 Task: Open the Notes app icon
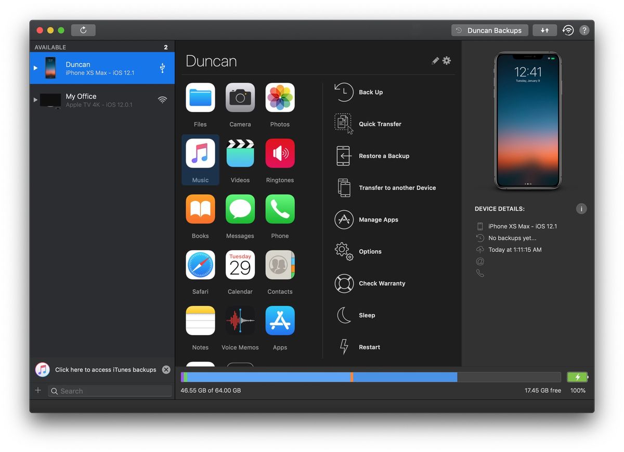200,320
